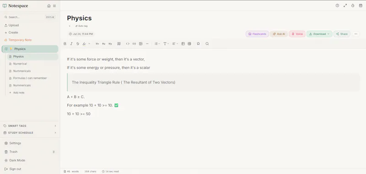Open the Temporary Note
Screen dimensions: 366x174
18,40
